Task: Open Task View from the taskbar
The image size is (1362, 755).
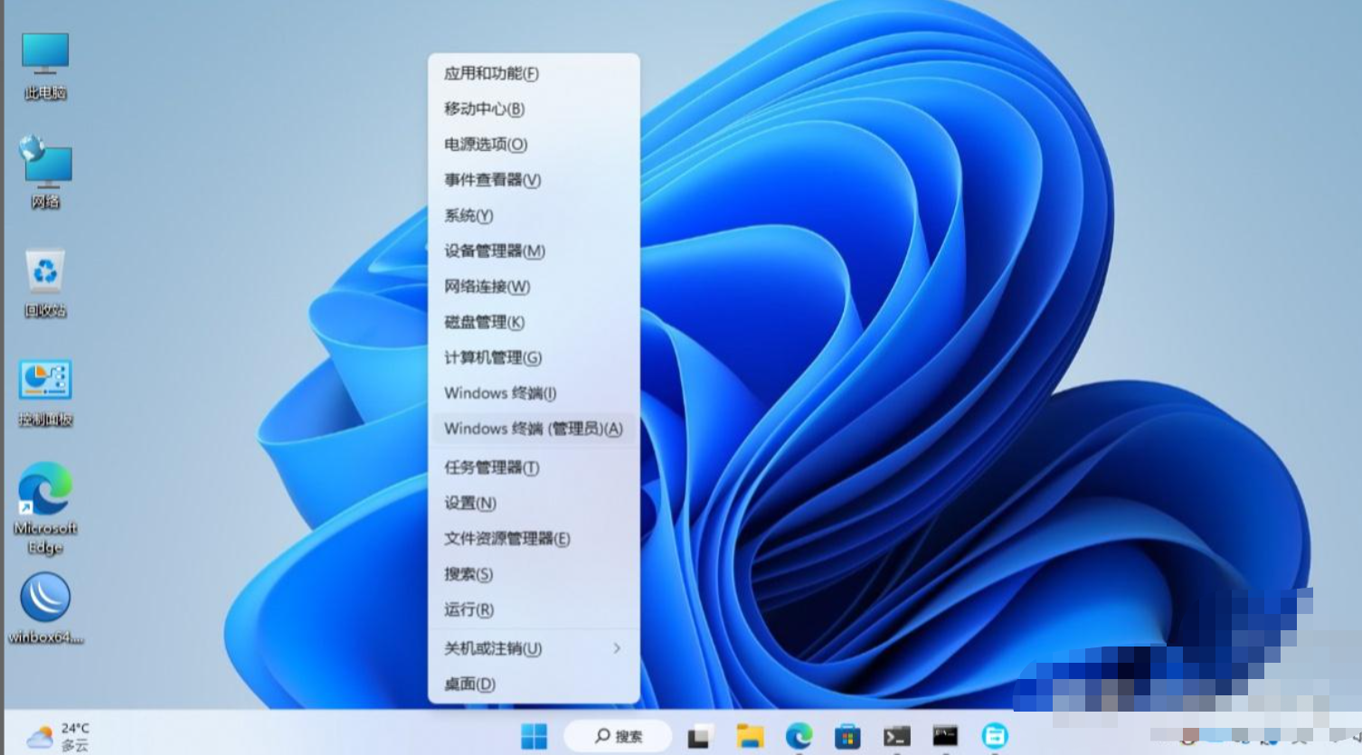Action: click(x=698, y=737)
